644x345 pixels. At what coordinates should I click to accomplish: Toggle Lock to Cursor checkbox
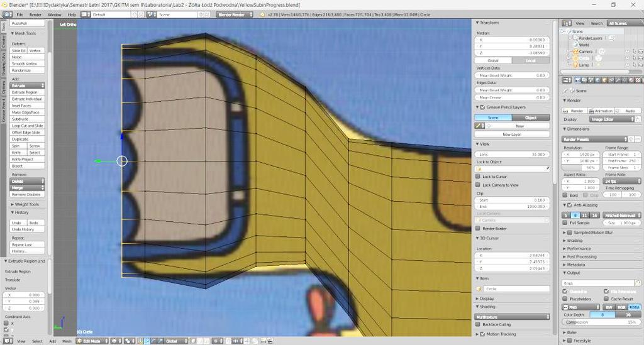[478, 177]
